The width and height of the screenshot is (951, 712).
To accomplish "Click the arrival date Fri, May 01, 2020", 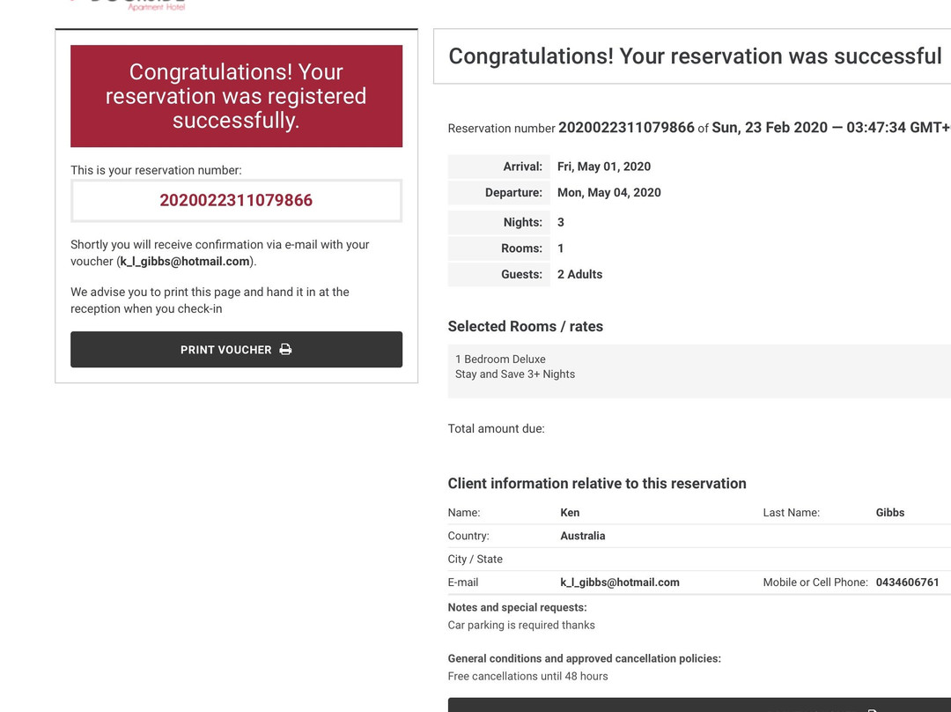I will (x=604, y=167).
